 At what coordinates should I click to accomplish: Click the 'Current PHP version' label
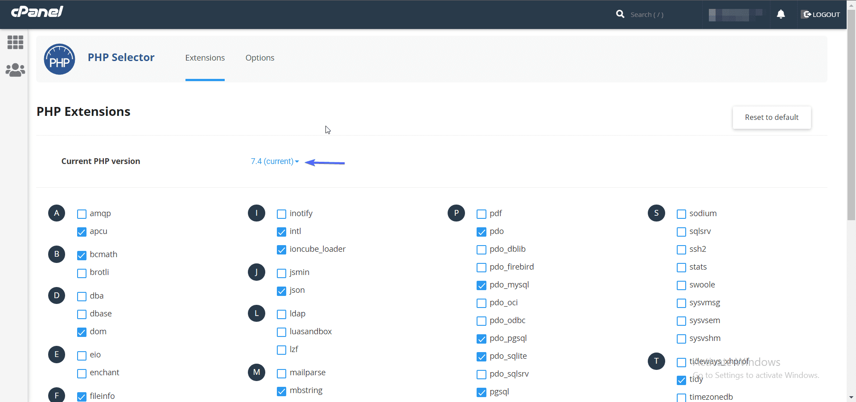101,161
